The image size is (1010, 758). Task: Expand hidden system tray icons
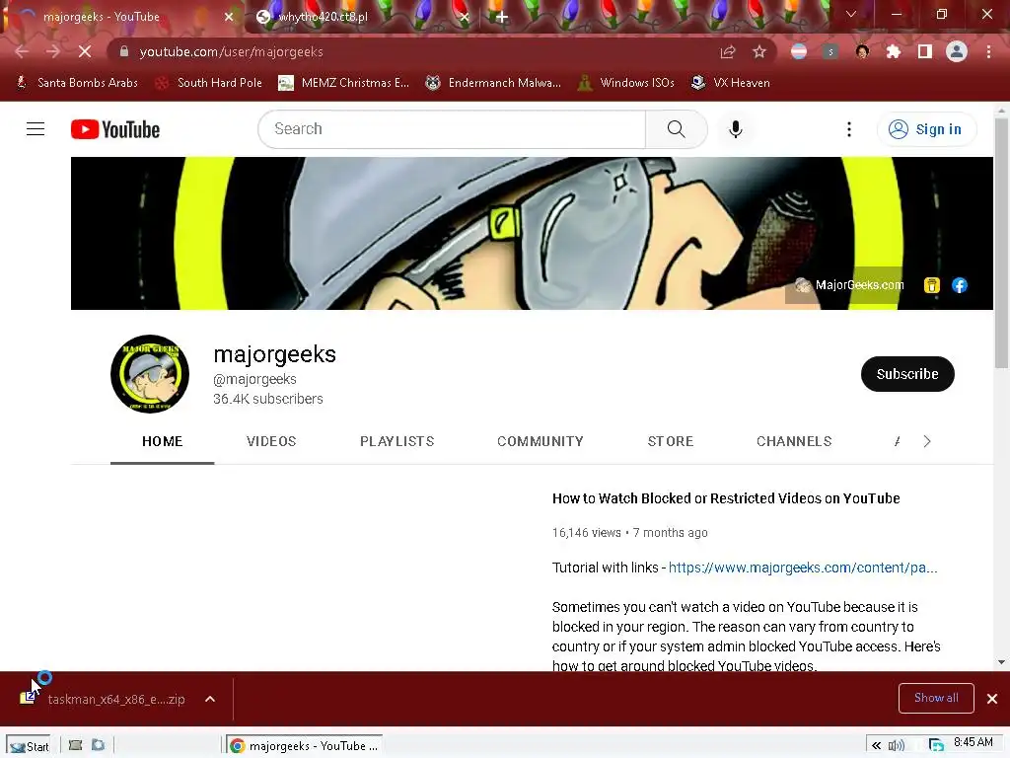click(876, 746)
